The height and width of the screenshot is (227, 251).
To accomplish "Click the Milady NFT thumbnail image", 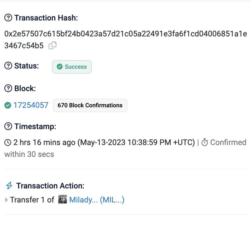I will pos(62,199).
